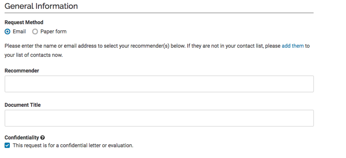Click the "Please enter the name or email" instructions
Screen dimensions: 346x158
(157, 51)
